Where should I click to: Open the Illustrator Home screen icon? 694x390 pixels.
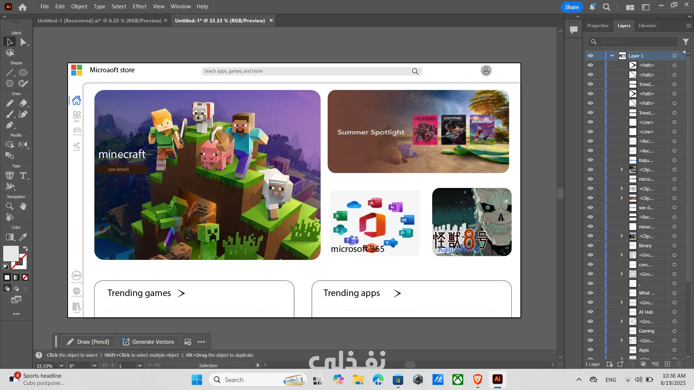[22, 7]
